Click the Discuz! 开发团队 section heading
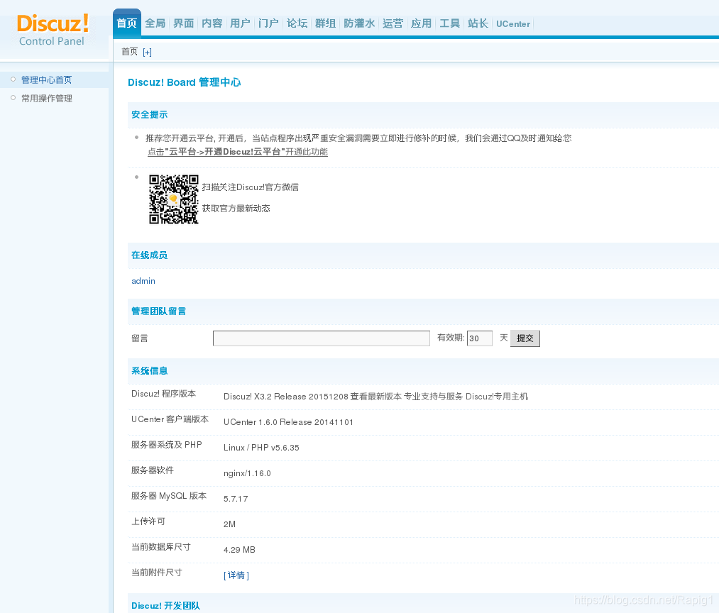719x613 pixels. (x=165, y=606)
